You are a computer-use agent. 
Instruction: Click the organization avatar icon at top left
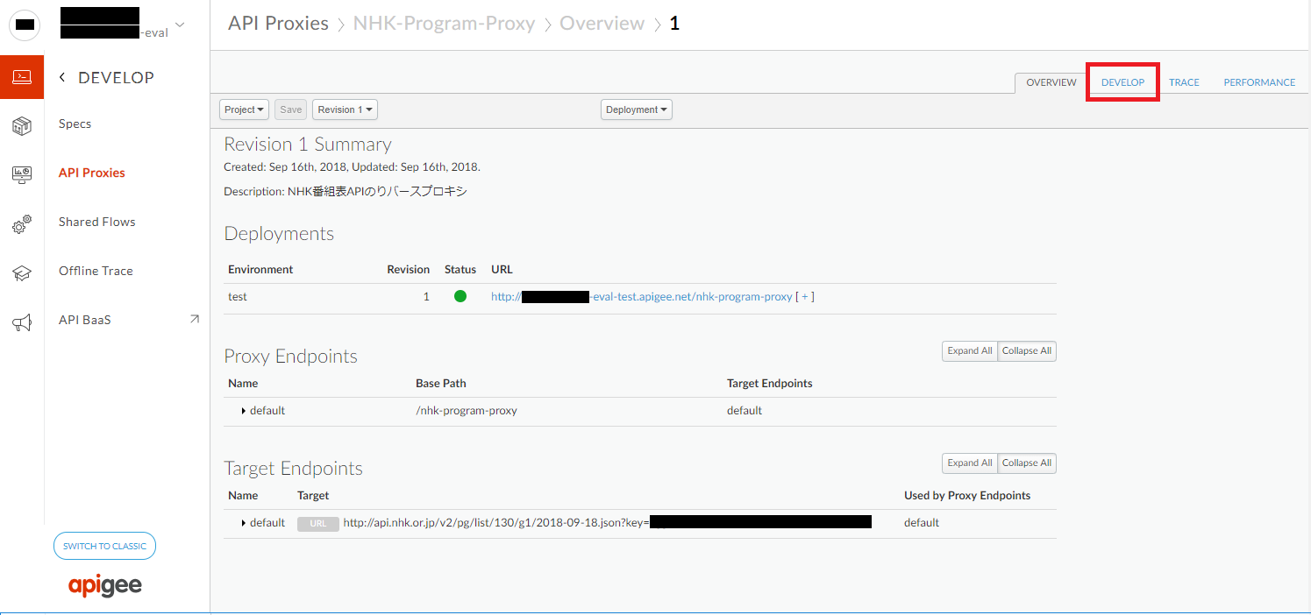[24, 25]
